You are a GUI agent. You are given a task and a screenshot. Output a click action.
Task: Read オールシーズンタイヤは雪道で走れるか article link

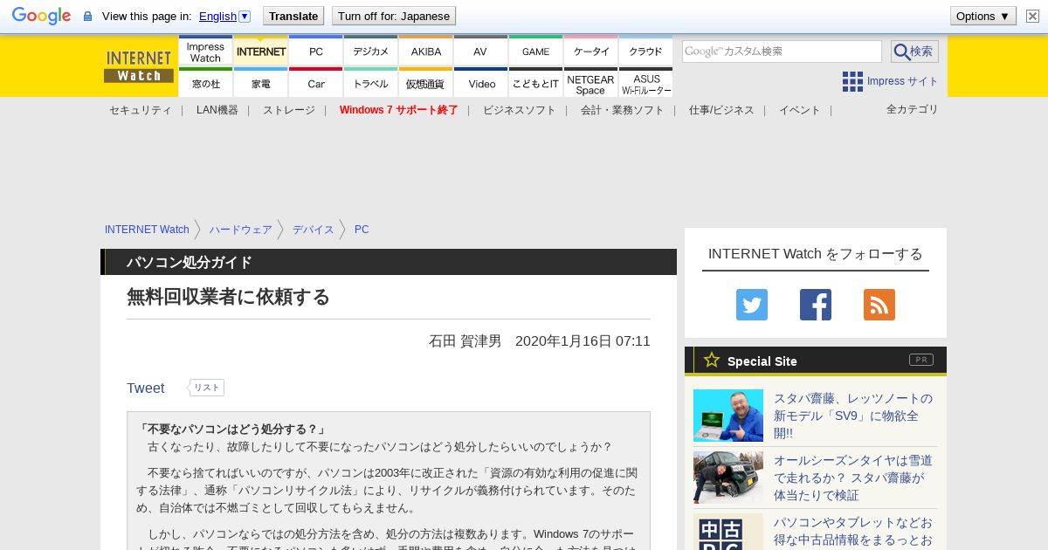click(853, 478)
